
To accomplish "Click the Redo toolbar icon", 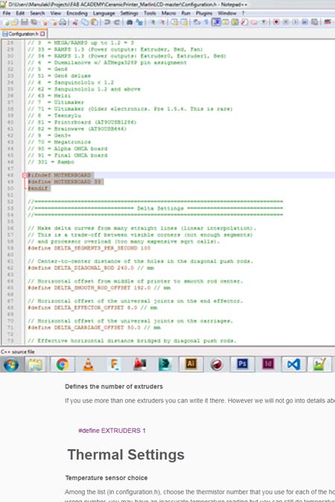I will [117, 22].
